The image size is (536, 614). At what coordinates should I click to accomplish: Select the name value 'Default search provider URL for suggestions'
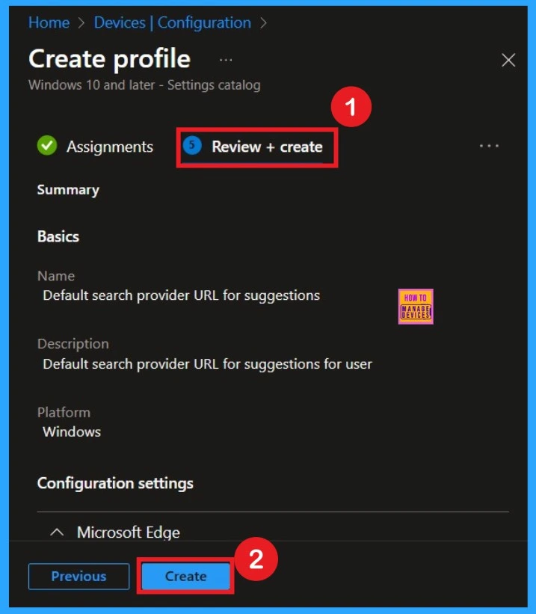point(181,295)
